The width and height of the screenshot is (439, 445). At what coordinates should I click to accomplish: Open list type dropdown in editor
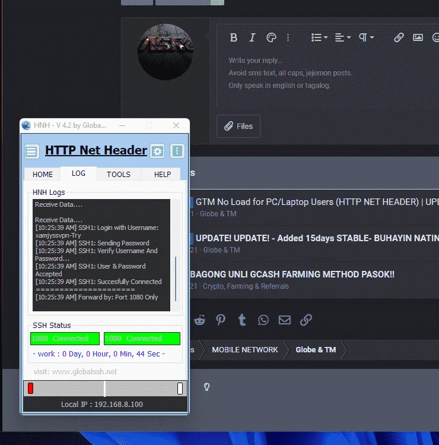(319, 37)
